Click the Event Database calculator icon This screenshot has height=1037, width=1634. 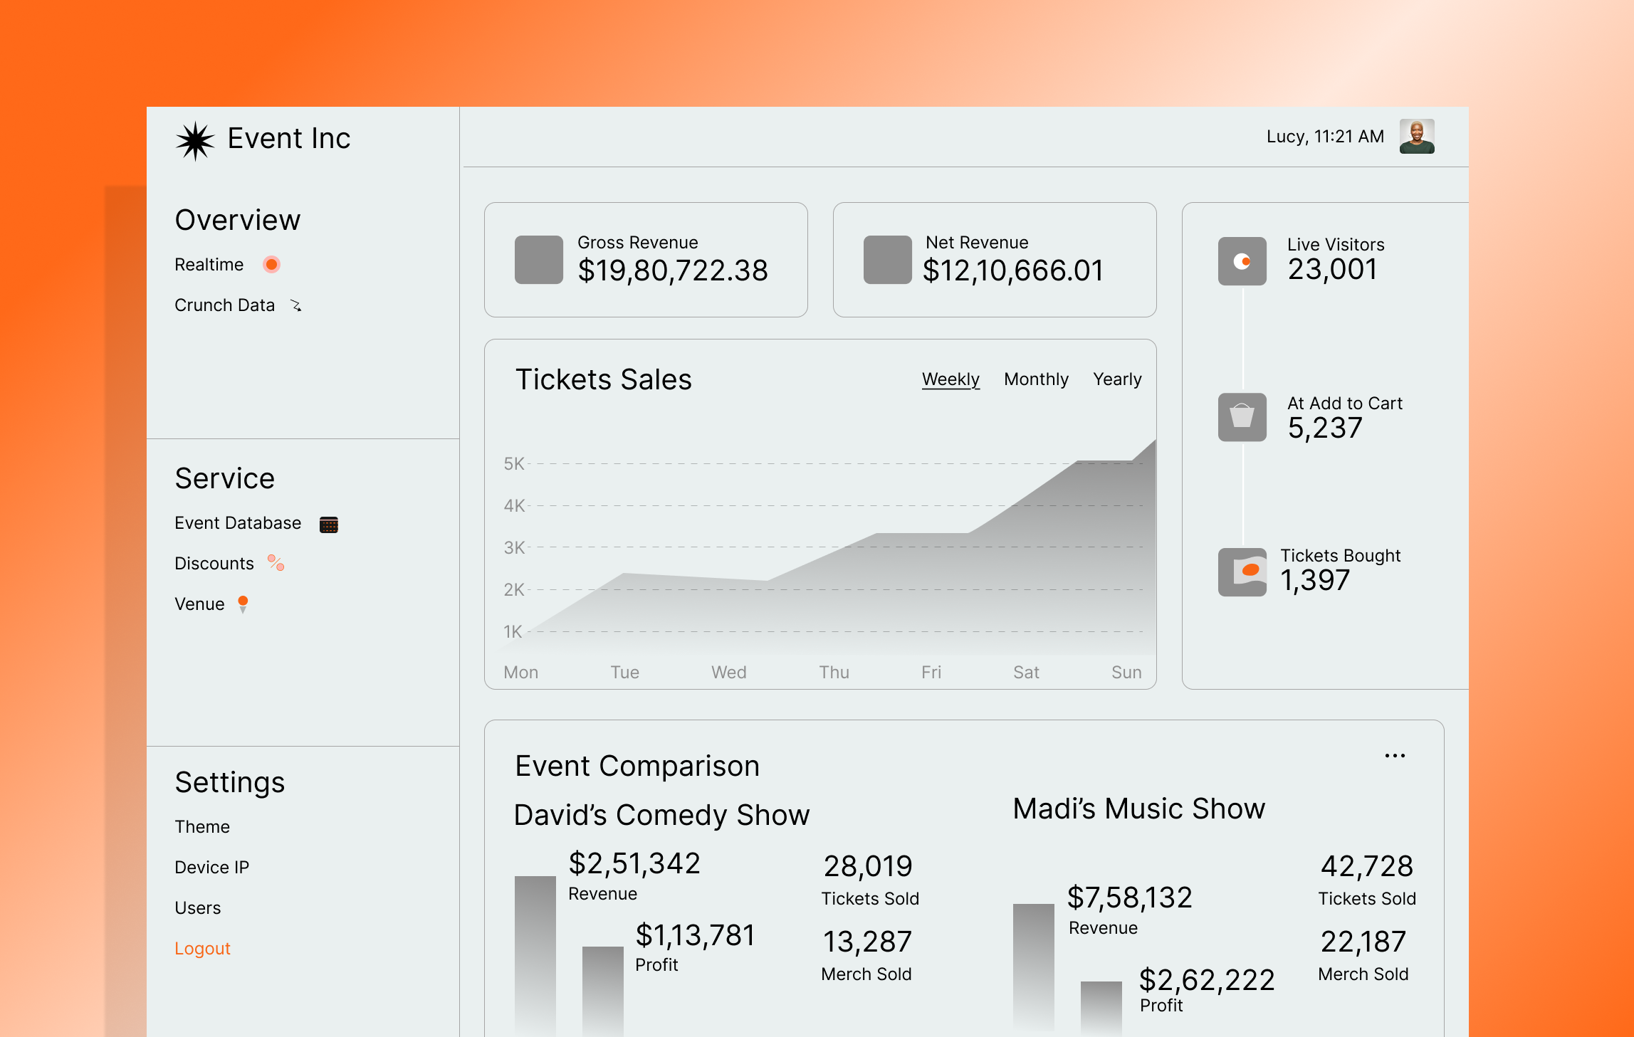(329, 524)
